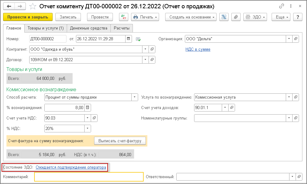Open Контрагент card with open-form icon
The height and width of the screenshot is (184, 307).
(152, 49)
